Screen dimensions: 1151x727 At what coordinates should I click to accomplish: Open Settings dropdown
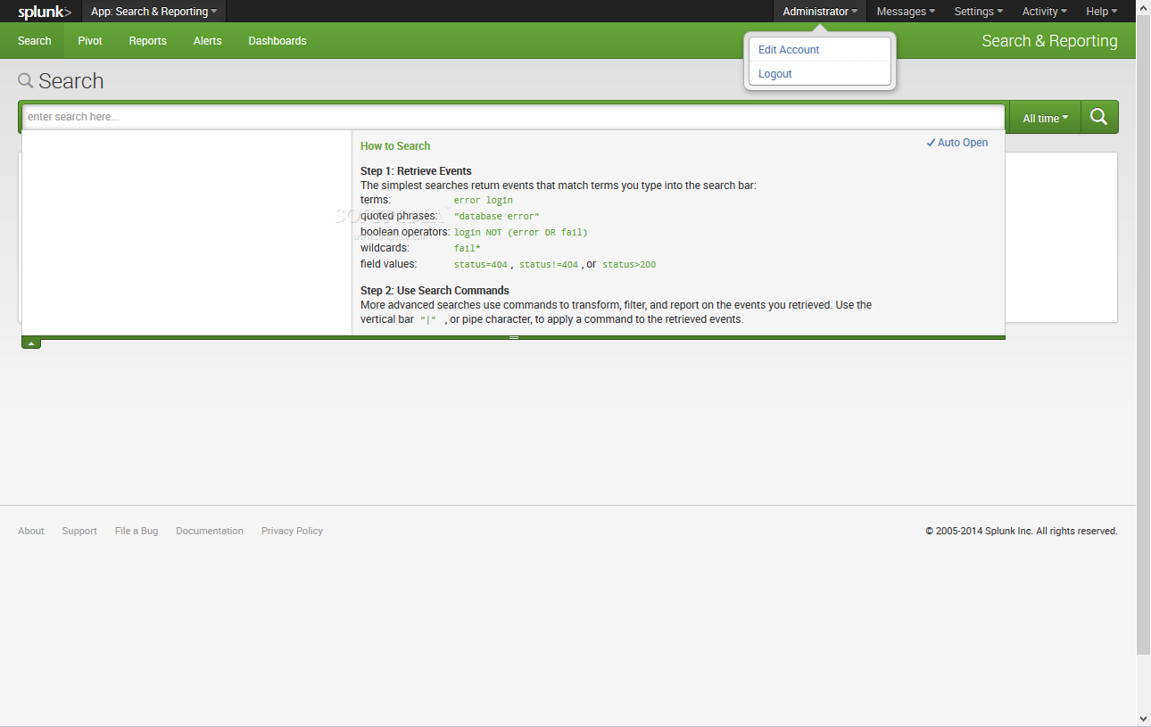(978, 12)
